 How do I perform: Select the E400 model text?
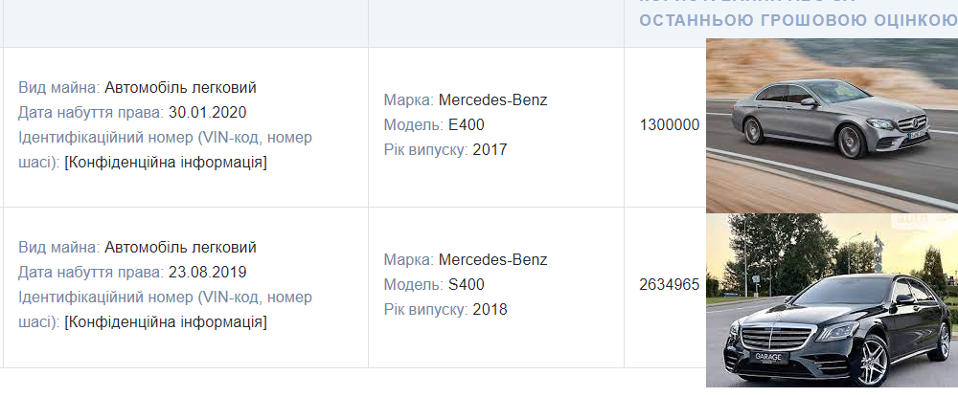click(x=467, y=125)
